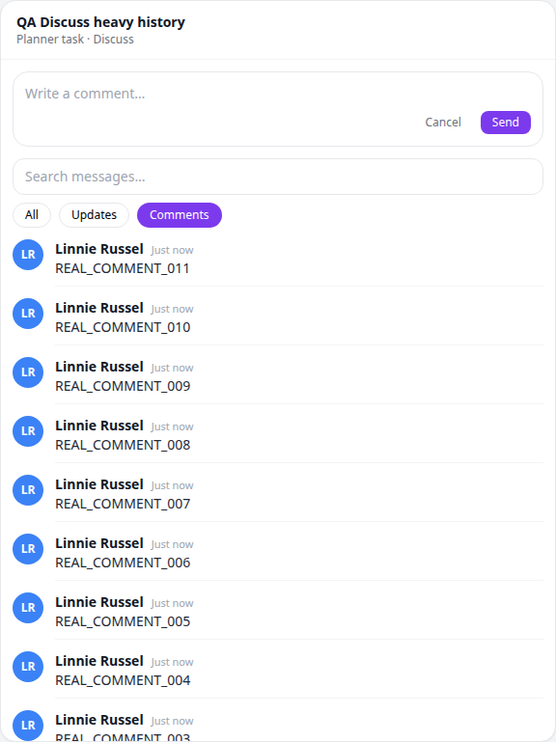Select the Updates filter tab
Image resolution: width=556 pixels, height=742 pixels.
click(x=94, y=215)
